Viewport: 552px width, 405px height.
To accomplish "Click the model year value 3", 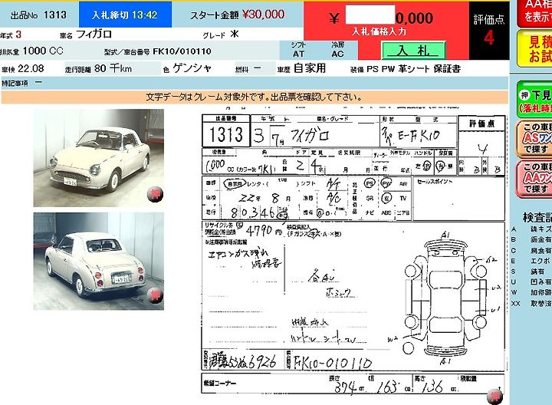I will tap(18, 35).
